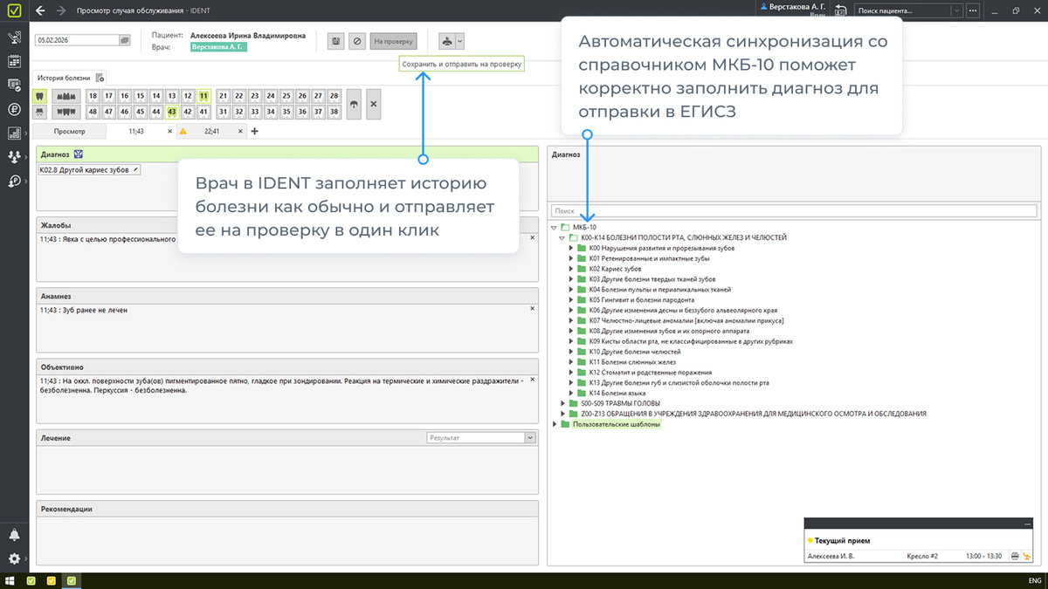Image resolution: width=1048 pixels, height=589 pixels.
Task: Open the calendar schedule sidebar icon
Action: (x=14, y=62)
